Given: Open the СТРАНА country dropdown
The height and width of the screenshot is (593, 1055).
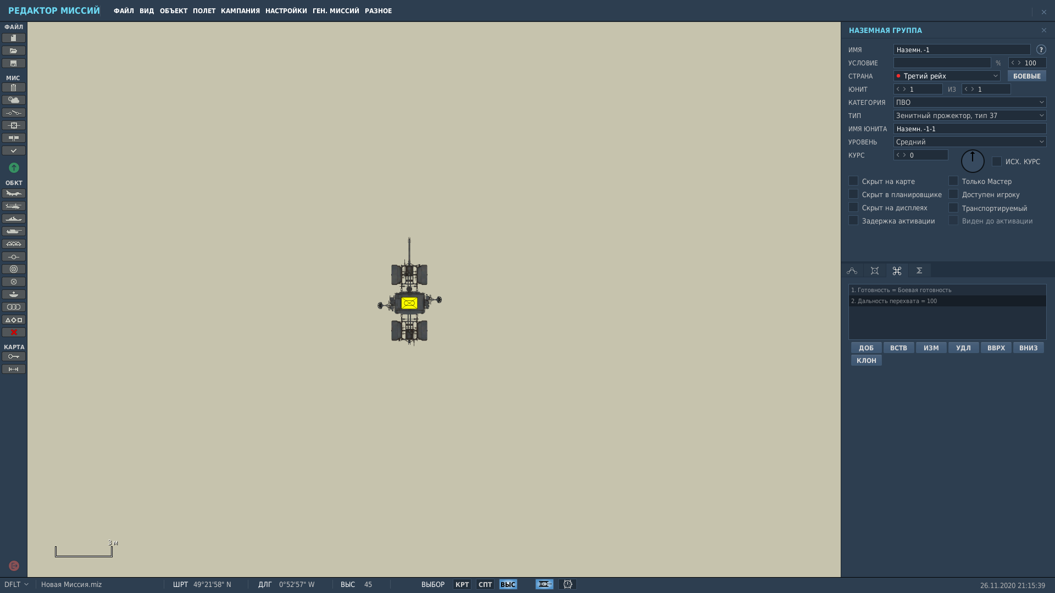Looking at the screenshot, I should [x=947, y=76].
